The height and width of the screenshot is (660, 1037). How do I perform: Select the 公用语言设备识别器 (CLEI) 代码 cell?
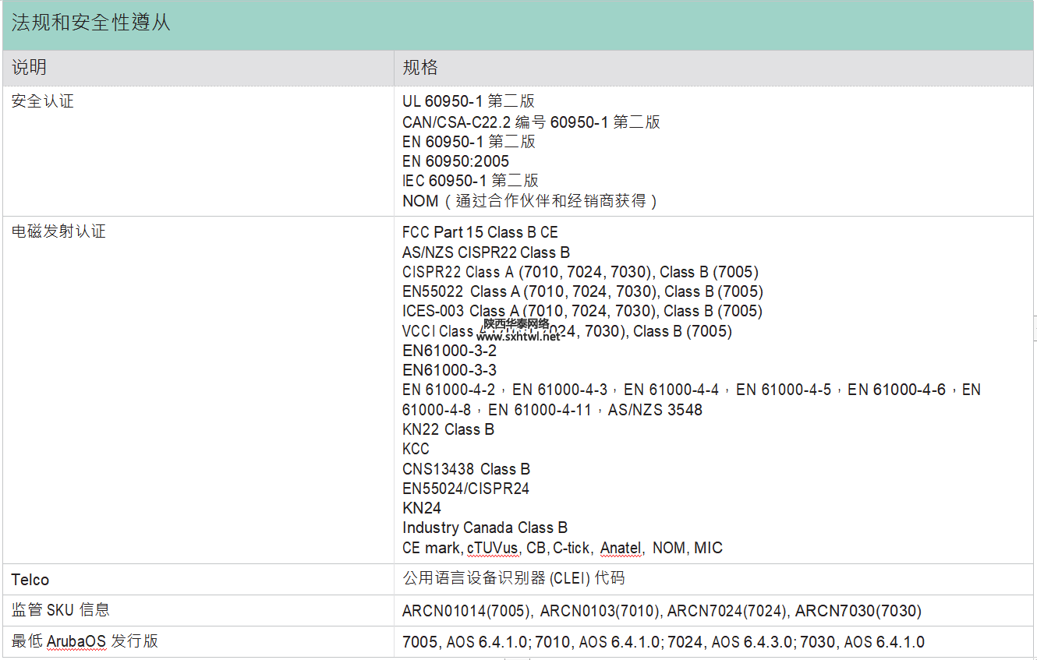point(513,578)
